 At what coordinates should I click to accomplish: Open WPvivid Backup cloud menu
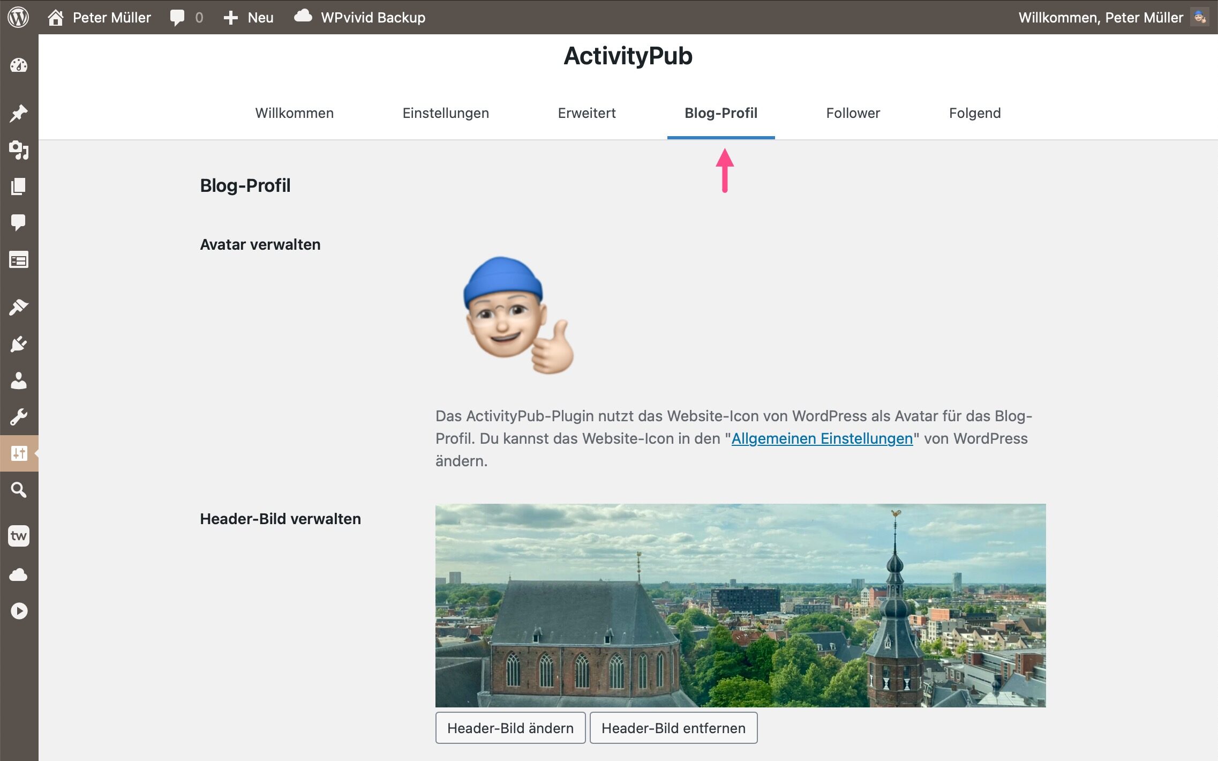coord(303,16)
